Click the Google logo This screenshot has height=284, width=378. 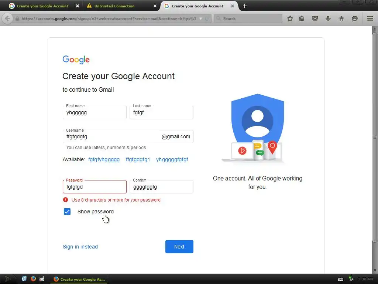76,60
